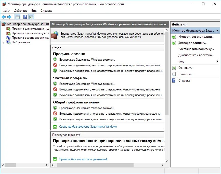The width and height of the screenshot is (221, 174).
Task: Click the tree pane scroll right arrow
Action: [x=46, y=165]
